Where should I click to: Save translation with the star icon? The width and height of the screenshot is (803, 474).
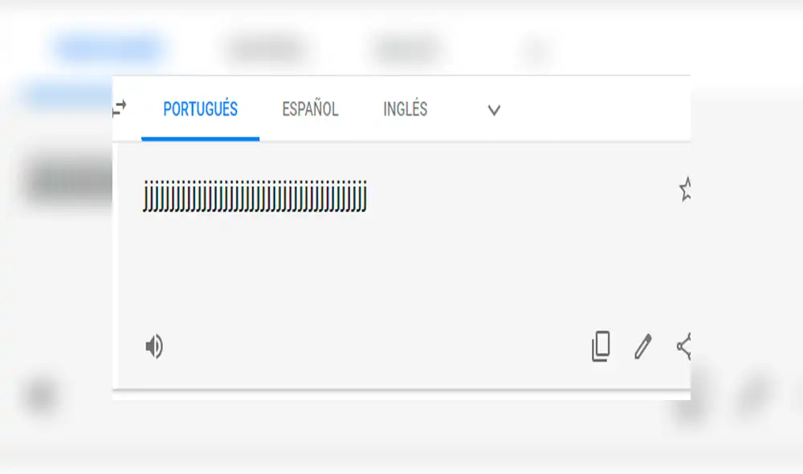click(x=685, y=189)
